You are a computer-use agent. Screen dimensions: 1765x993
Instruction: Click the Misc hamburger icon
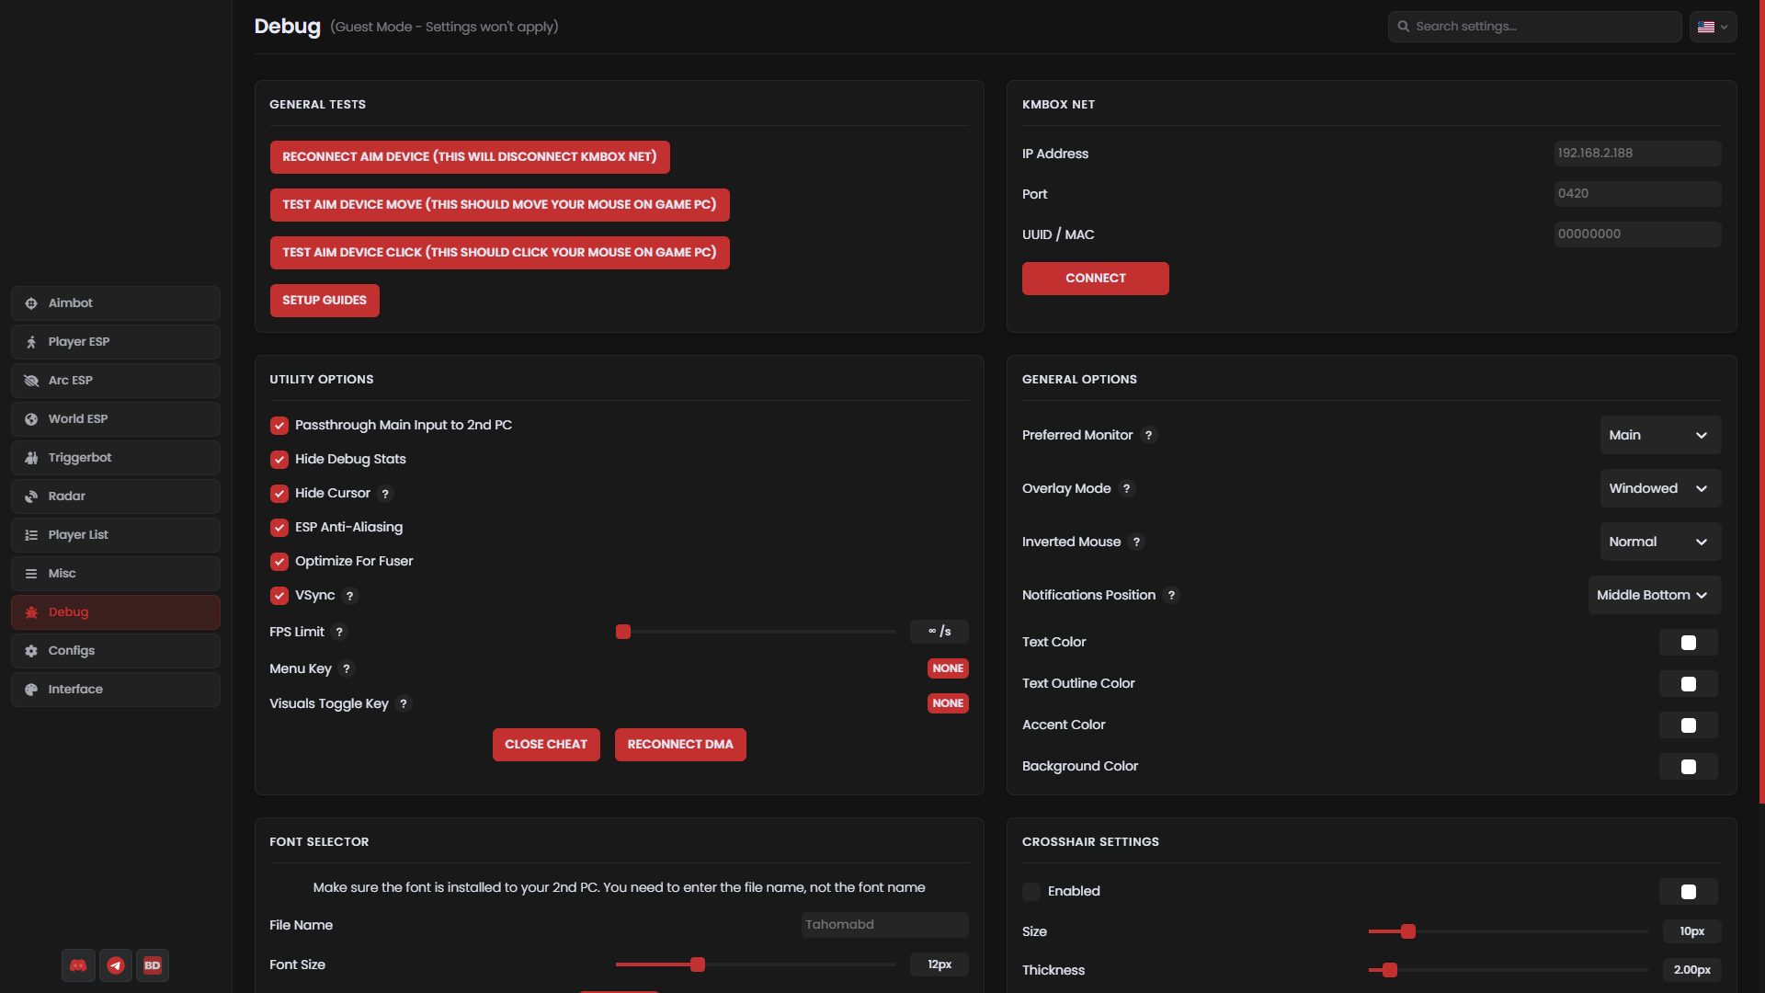click(31, 574)
